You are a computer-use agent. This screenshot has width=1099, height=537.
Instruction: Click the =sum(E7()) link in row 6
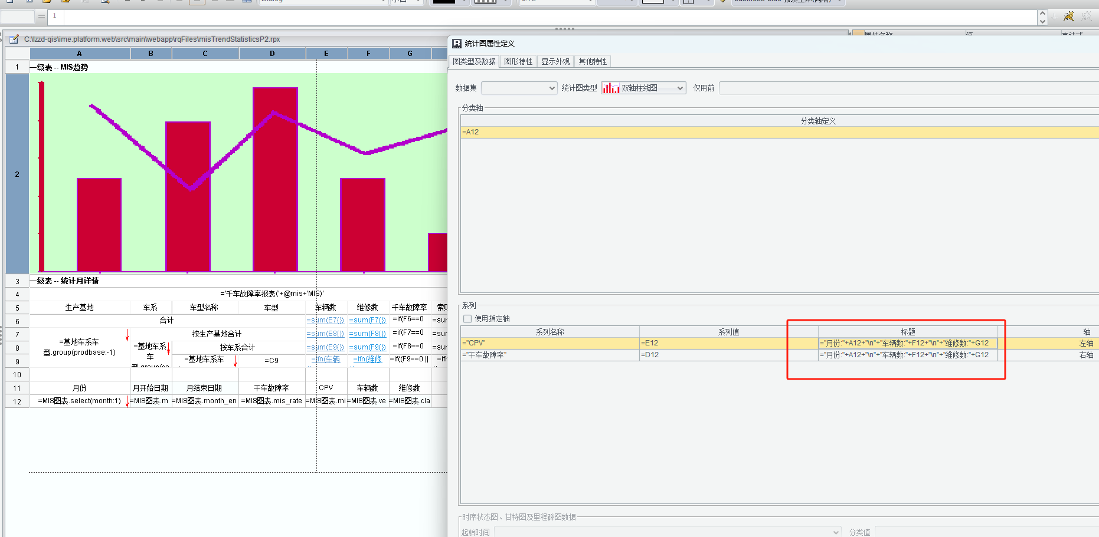coord(325,320)
